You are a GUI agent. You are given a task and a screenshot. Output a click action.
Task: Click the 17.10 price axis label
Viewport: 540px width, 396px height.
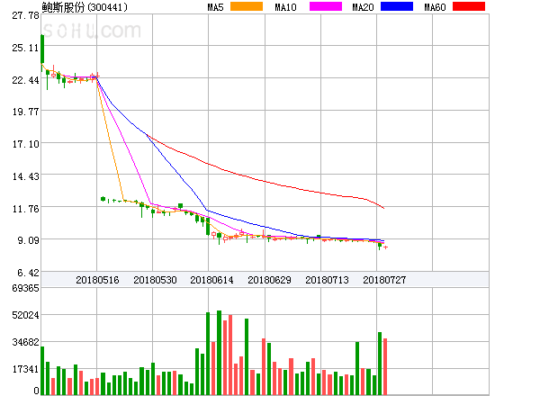(25, 144)
